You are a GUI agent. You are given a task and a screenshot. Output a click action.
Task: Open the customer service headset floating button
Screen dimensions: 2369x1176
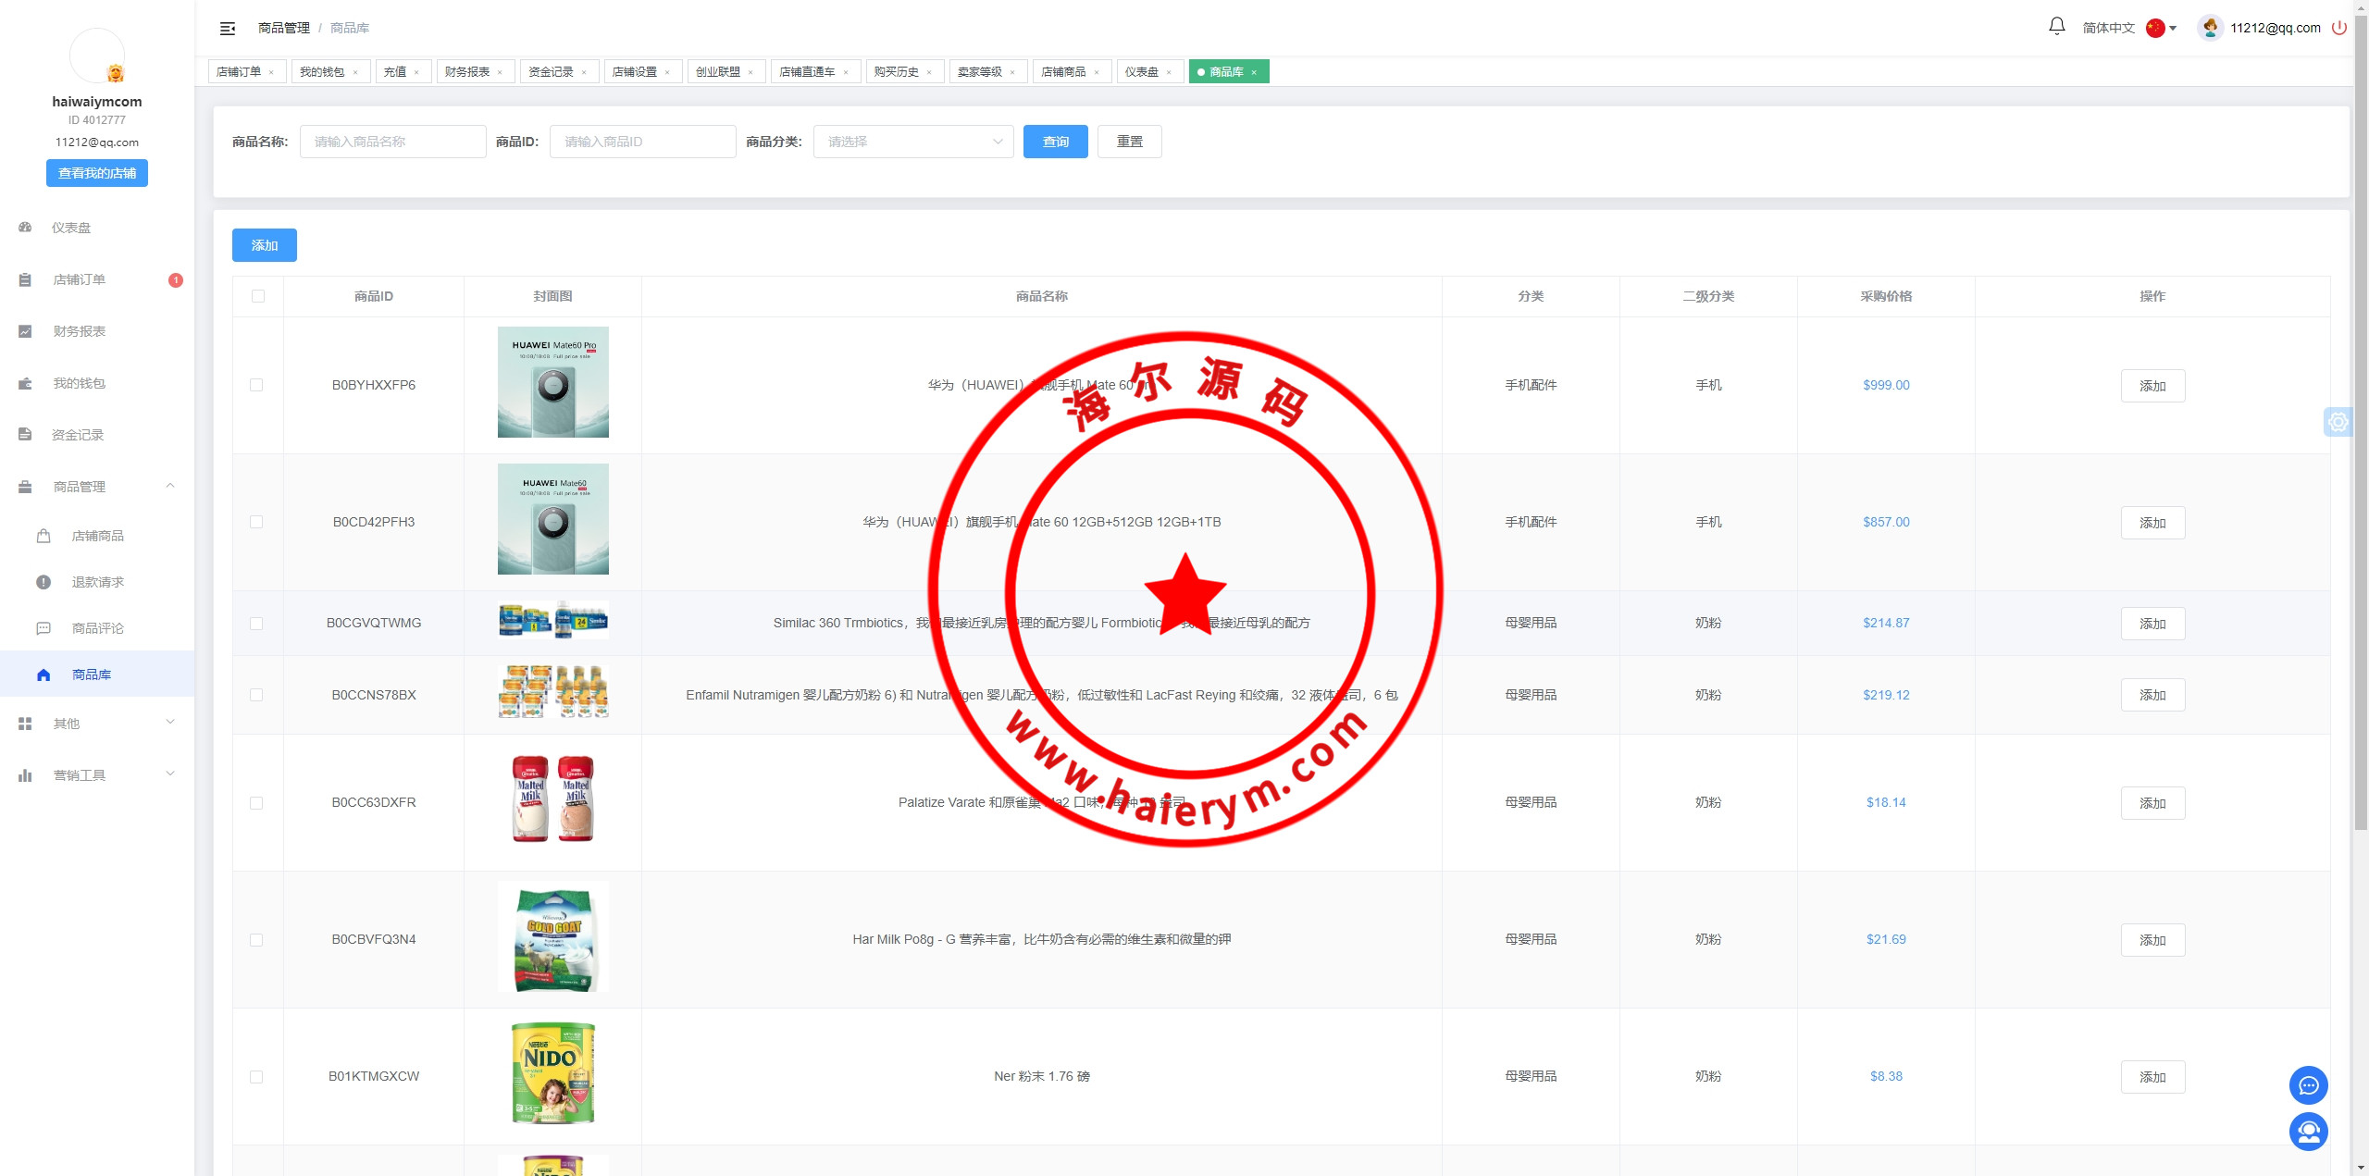2308,1132
